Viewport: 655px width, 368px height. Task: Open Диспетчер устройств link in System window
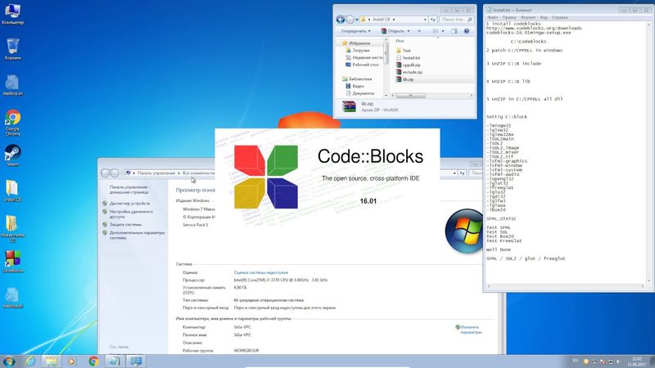129,203
